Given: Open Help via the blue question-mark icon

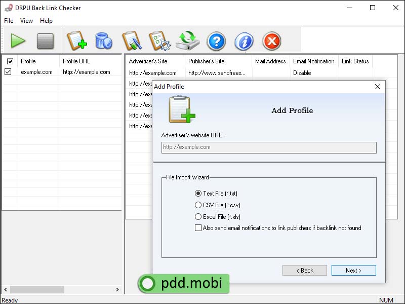Looking at the screenshot, I should (x=216, y=41).
